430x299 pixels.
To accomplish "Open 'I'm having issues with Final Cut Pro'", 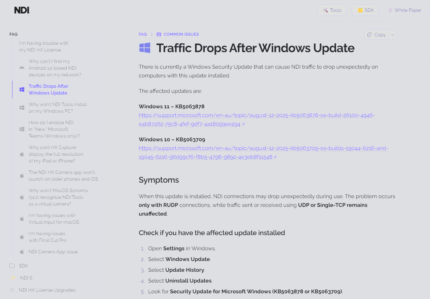I will pyautogui.click(x=47, y=237).
